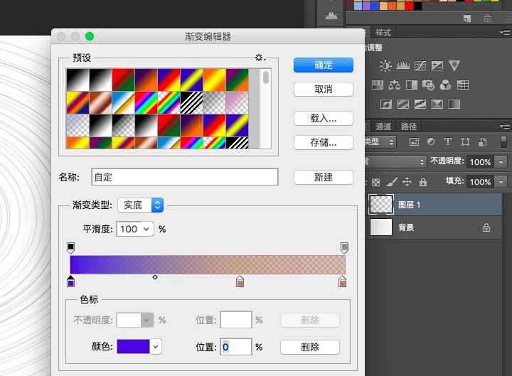Open the layer opacity 不透明度 dropdown arrow
The width and height of the screenshot is (512, 376).
point(501,162)
